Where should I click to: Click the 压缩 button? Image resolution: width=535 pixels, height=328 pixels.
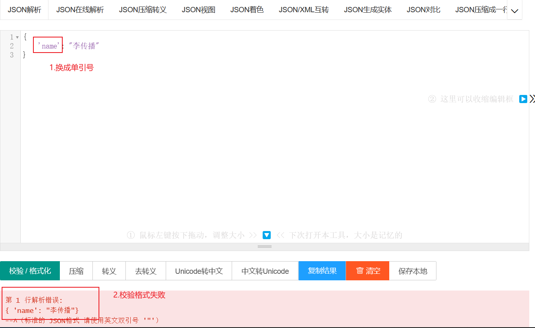[x=76, y=271]
